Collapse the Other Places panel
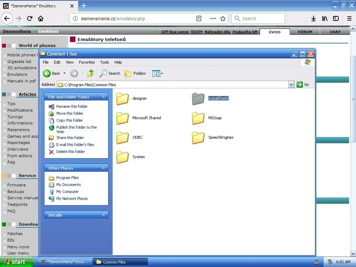 [103, 168]
